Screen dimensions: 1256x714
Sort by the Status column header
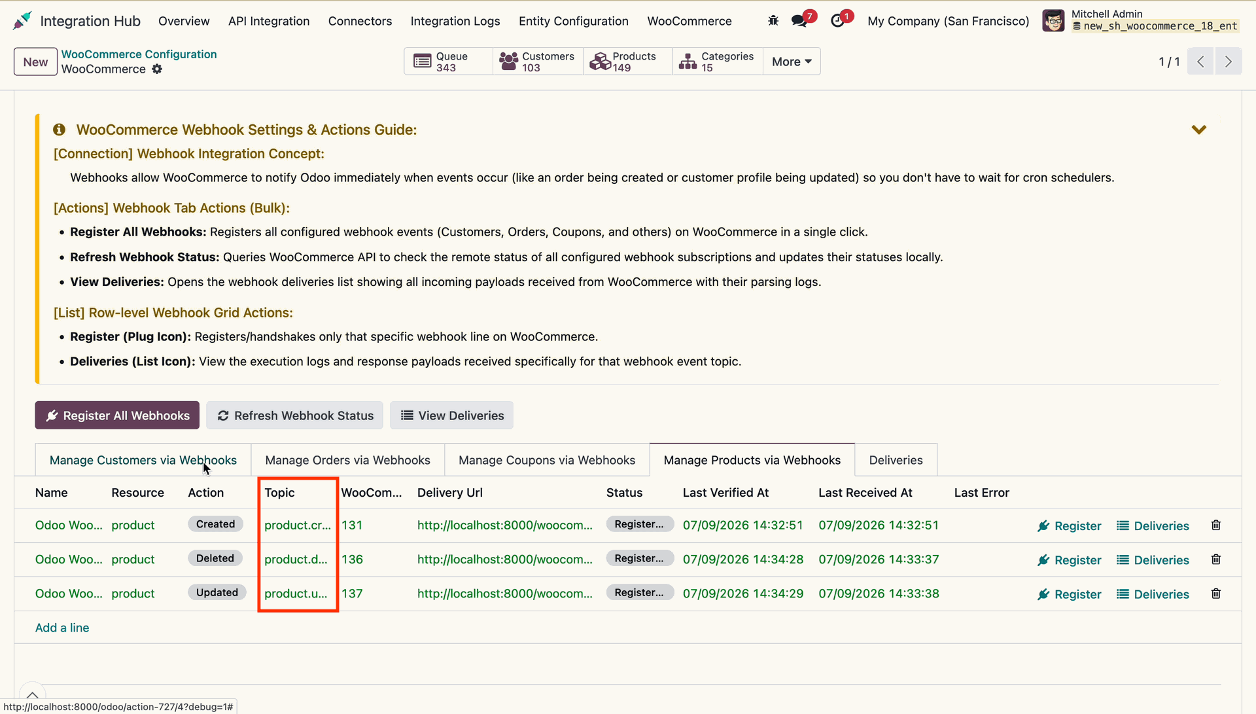pos(624,493)
